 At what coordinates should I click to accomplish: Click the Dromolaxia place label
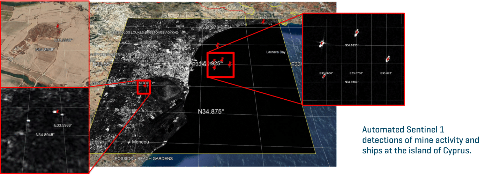[x=126, y=110]
